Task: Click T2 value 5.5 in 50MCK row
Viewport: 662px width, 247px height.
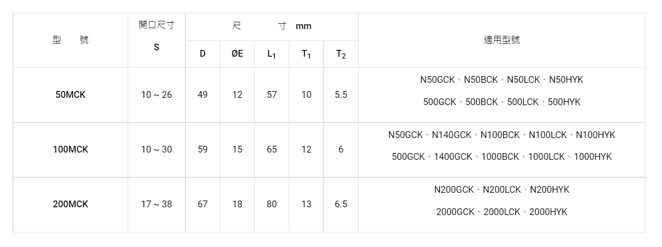Action: tap(341, 95)
